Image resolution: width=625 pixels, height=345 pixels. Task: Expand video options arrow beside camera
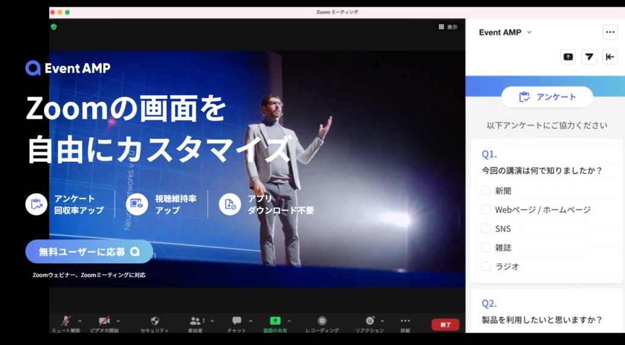(118, 321)
